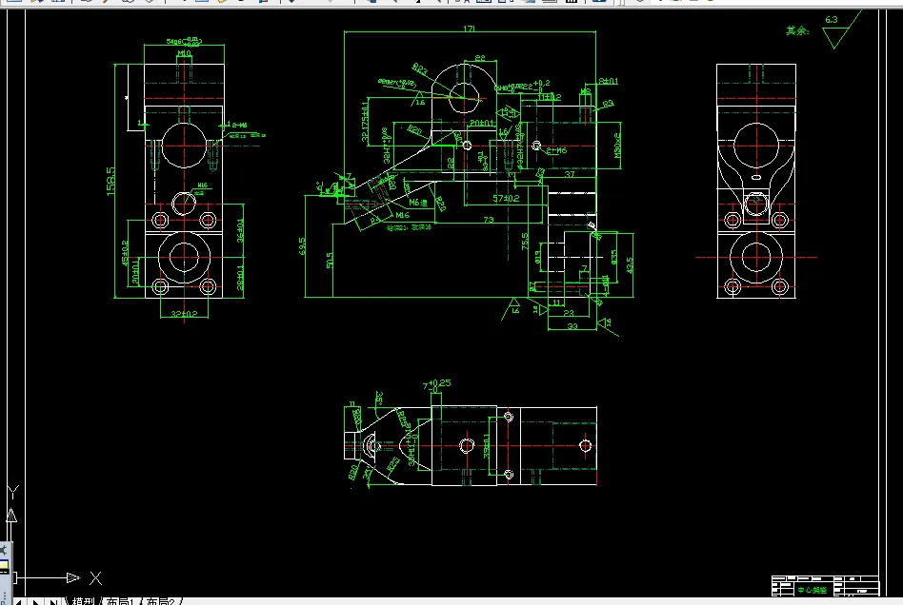Switch to the 模型 model tab
This screenshot has width=903, height=605.
[x=84, y=601]
